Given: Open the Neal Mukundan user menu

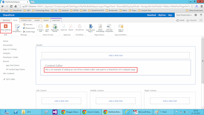Looking at the screenshot, I should pyautogui.click(x=184, y=15).
